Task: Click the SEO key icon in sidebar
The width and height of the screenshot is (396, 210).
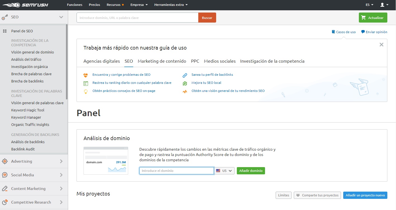Action: (x=4, y=17)
